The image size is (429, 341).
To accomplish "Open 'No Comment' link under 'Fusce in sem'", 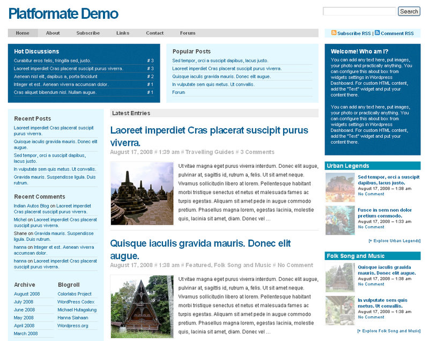I will pyautogui.click(x=371, y=227).
